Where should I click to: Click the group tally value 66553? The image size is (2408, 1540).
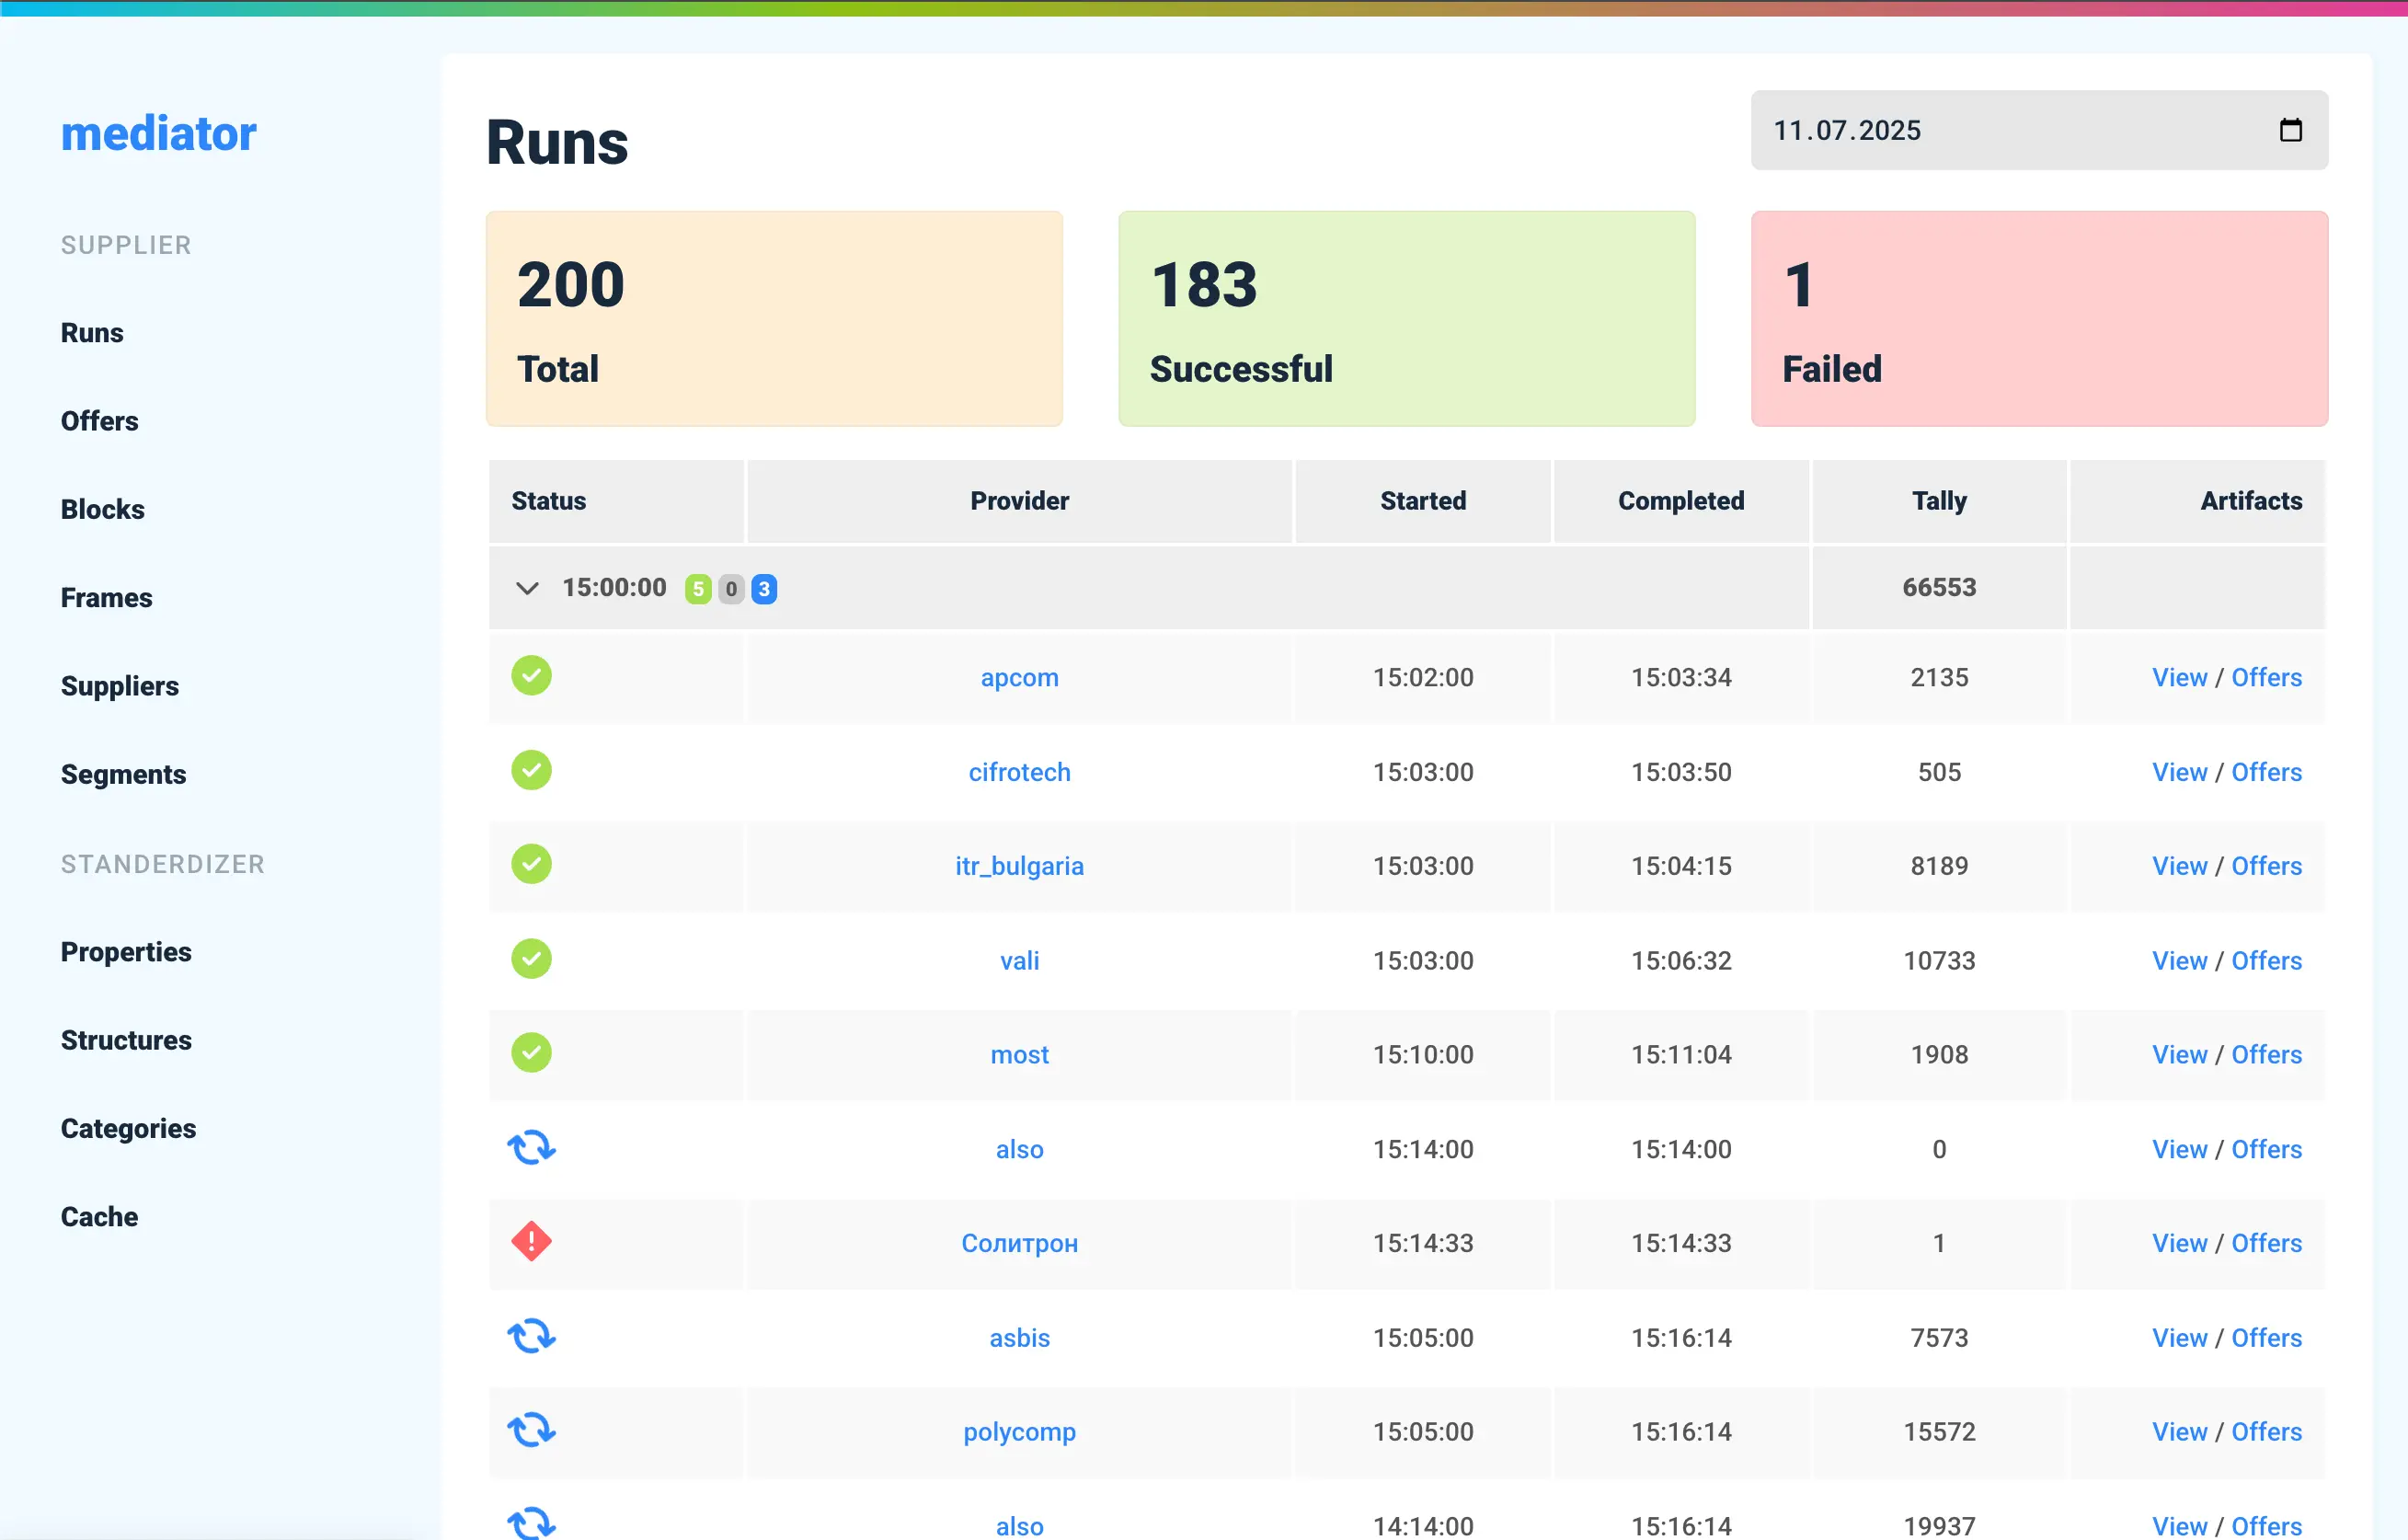tap(1939, 588)
